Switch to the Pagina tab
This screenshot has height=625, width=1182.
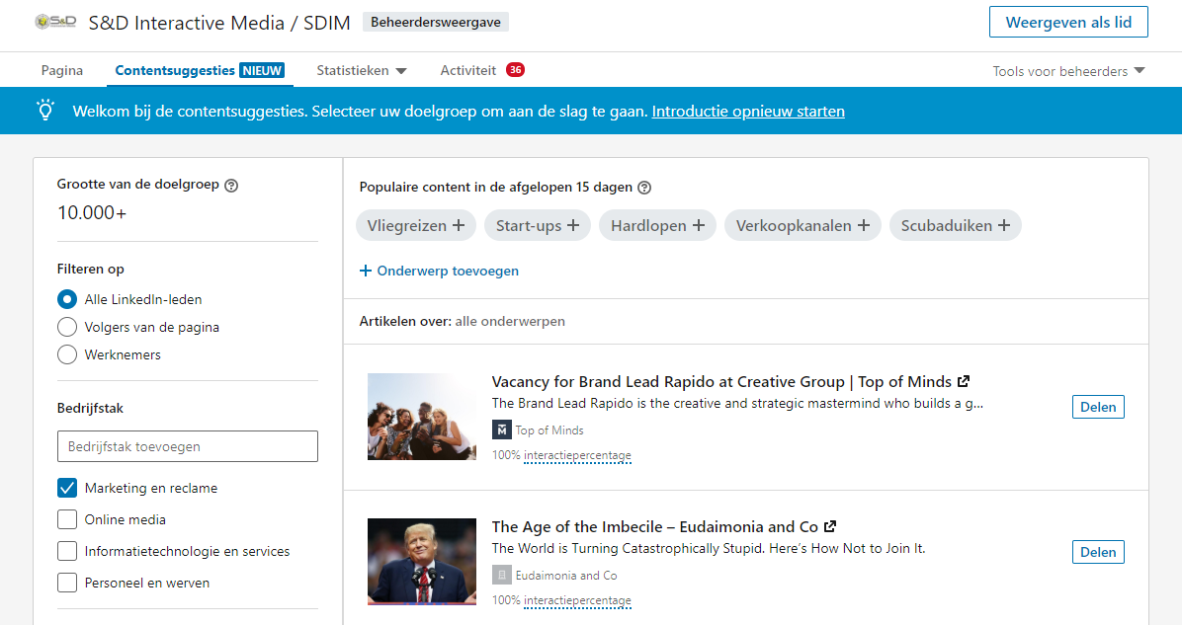[62, 71]
